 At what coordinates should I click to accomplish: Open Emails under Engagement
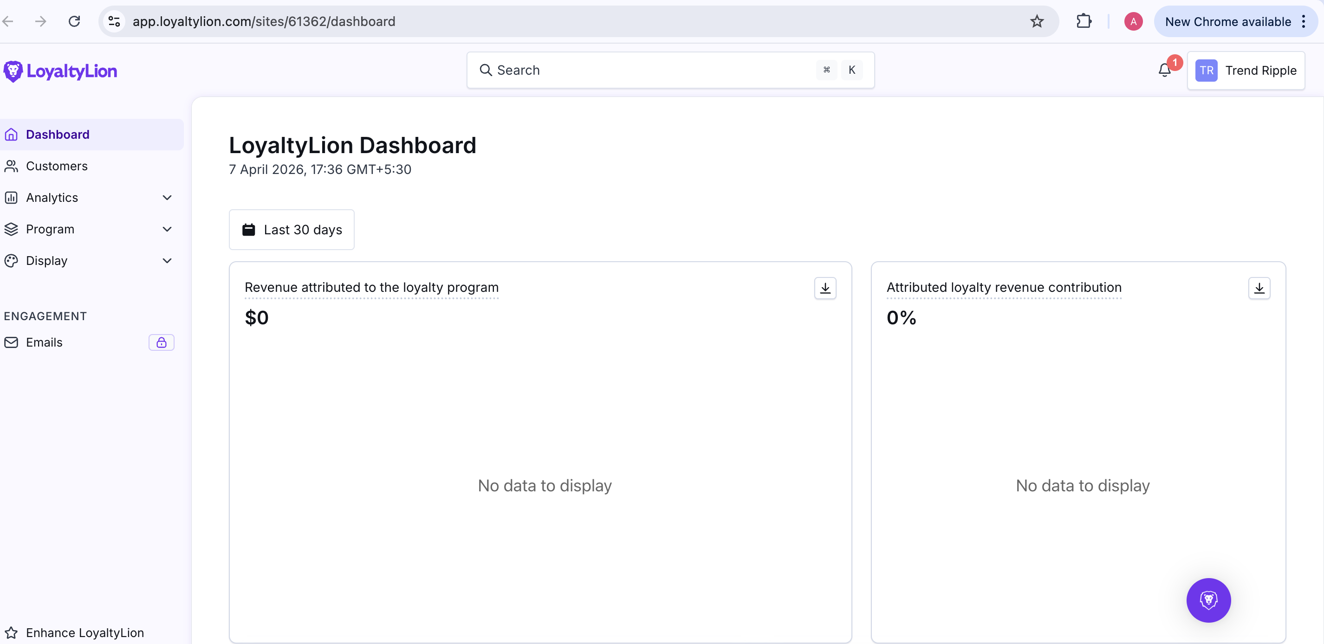(x=44, y=342)
